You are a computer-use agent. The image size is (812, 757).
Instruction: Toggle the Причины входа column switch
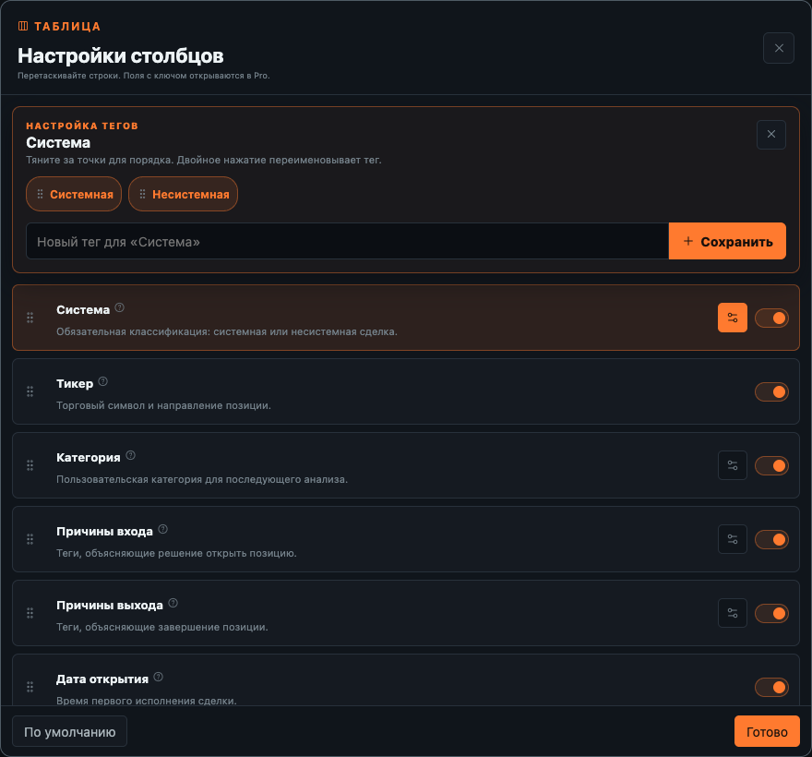click(x=771, y=539)
